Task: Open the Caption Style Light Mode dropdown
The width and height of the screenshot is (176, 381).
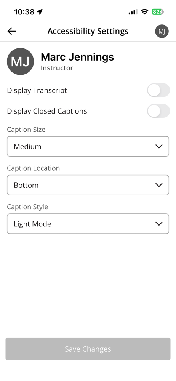Action: click(x=88, y=224)
